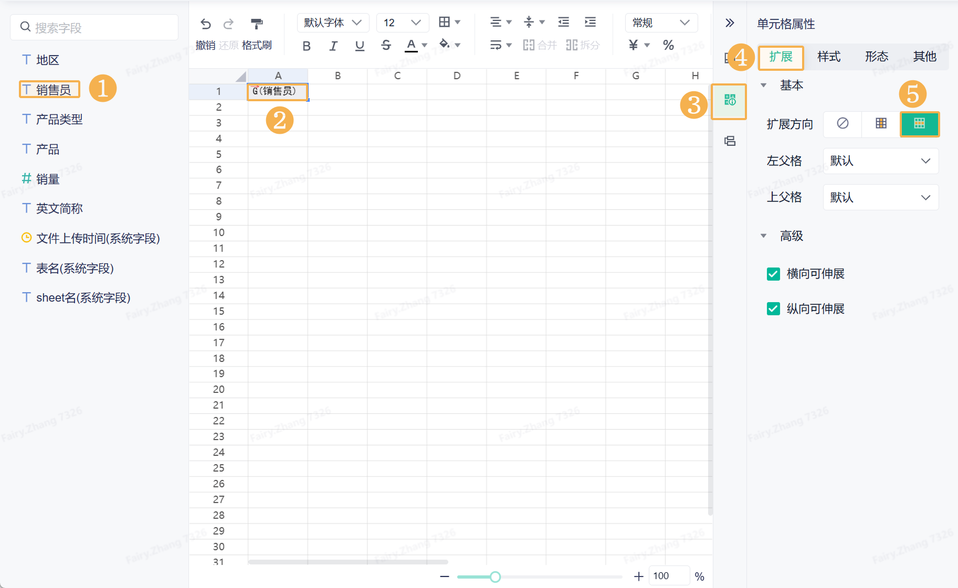Collapse the 基本 section
The height and width of the screenshot is (588, 958).
point(764,85)
